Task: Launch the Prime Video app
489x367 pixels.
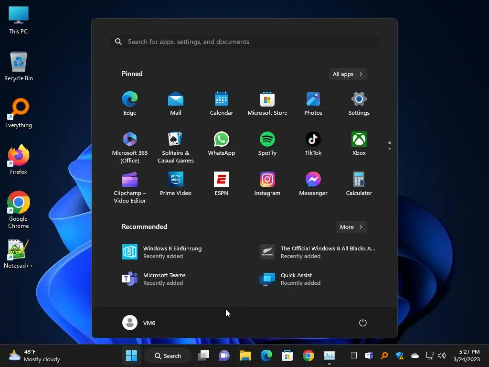Action: click(176, 184)
